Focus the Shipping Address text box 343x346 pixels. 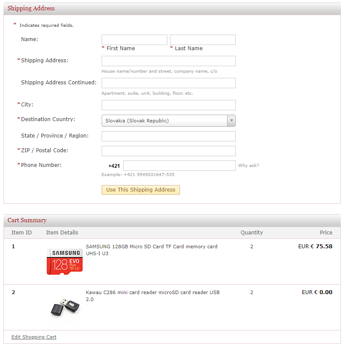(168, 61)
